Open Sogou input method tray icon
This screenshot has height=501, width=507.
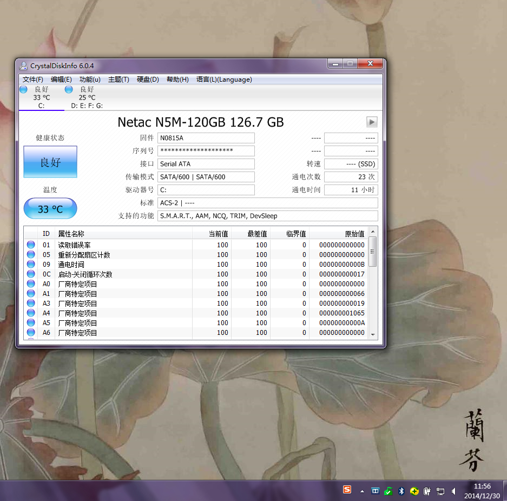pyautogui.click(x=347, y=489)
